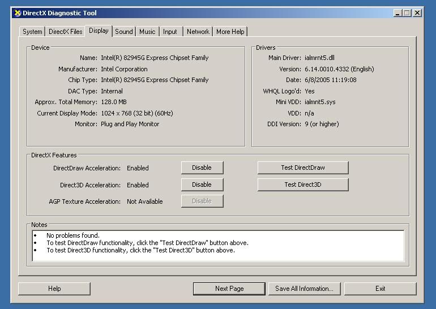Go to the Next Page
436x309 pixels.
pos(229,289)
